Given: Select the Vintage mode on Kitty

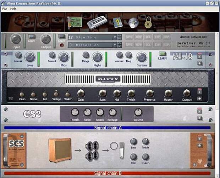Looking at the screenshot, I should coord(56,94).
